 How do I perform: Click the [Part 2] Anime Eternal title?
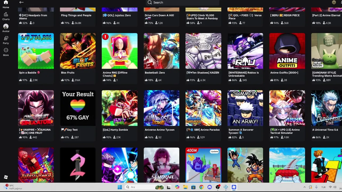[326, 15]
